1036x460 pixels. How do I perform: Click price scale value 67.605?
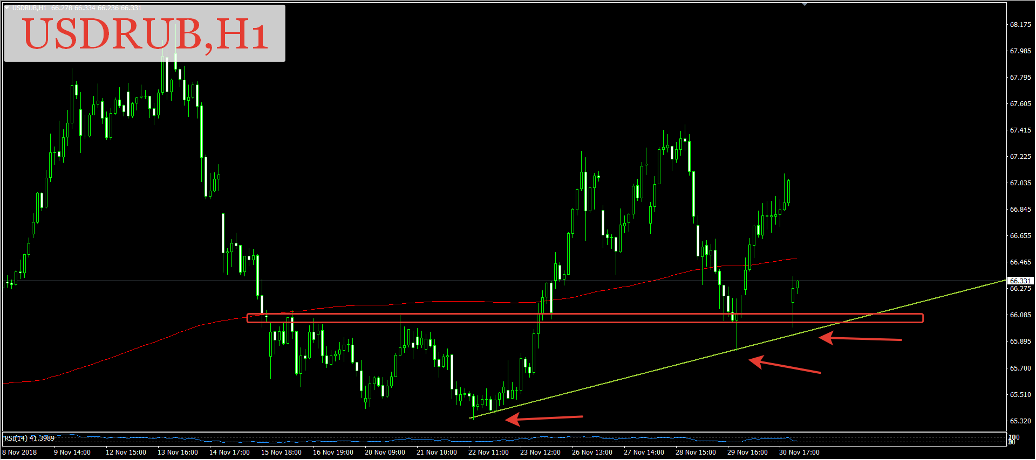(1020, 104)
